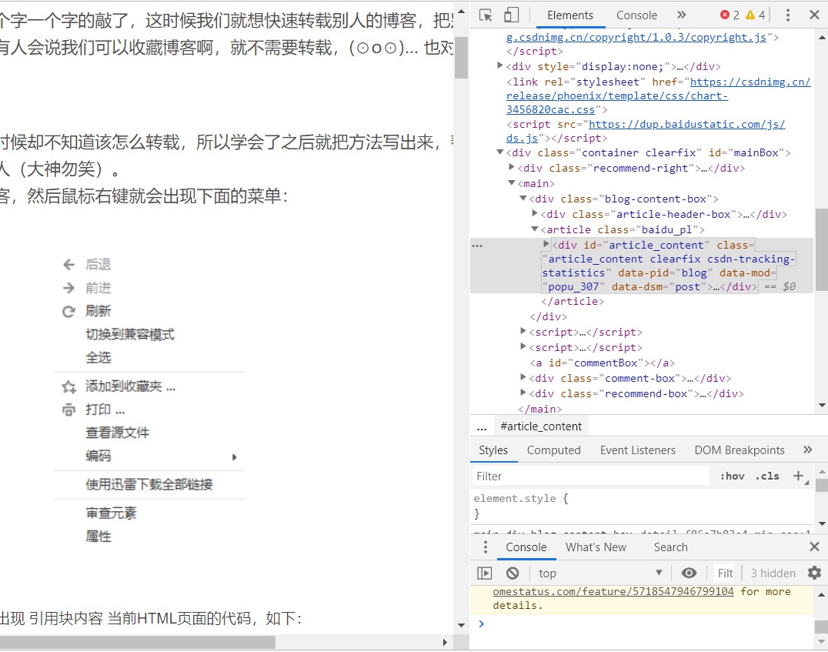Open the DOM Breakpoints tab
Image resolution: width=828 pixels, height=652 pixels.
point(740,450)
